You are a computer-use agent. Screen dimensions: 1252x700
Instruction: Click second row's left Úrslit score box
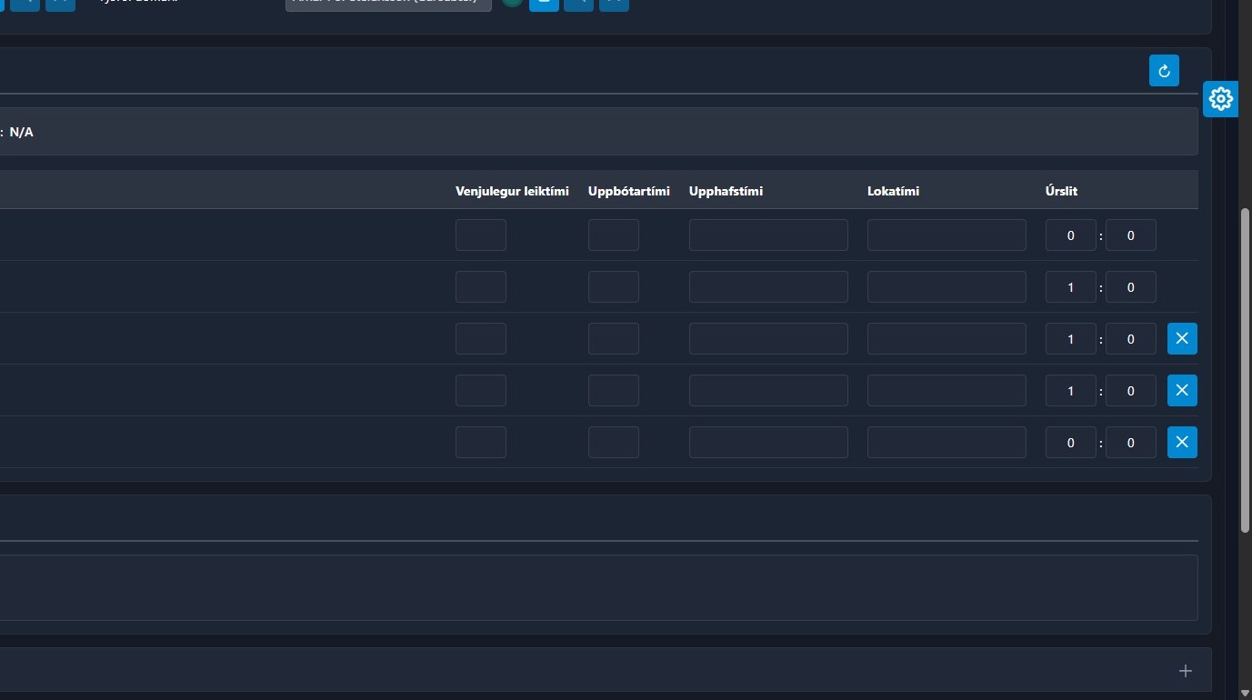[1071, 286]
